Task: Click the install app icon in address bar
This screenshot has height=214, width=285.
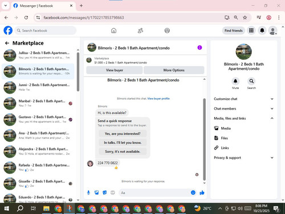Action: click(227, 18)
